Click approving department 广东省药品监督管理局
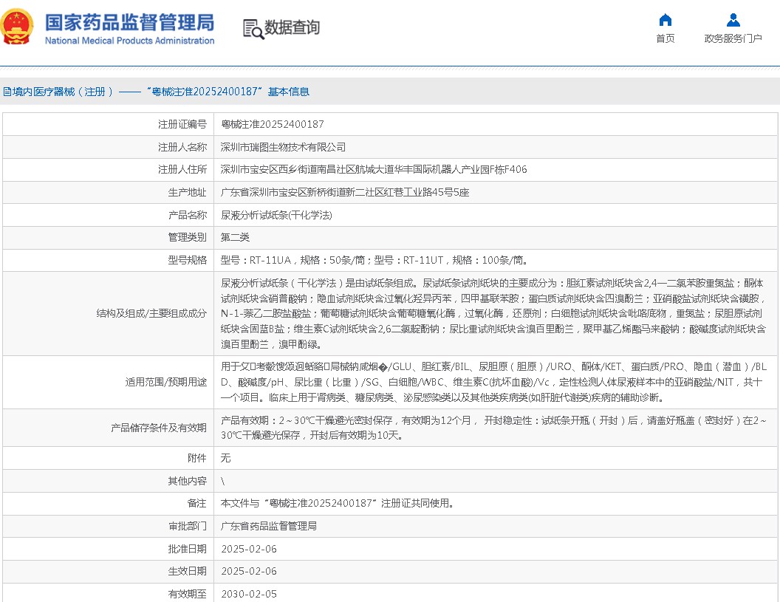Screen dimensions: 780x602 click(269, 526)
